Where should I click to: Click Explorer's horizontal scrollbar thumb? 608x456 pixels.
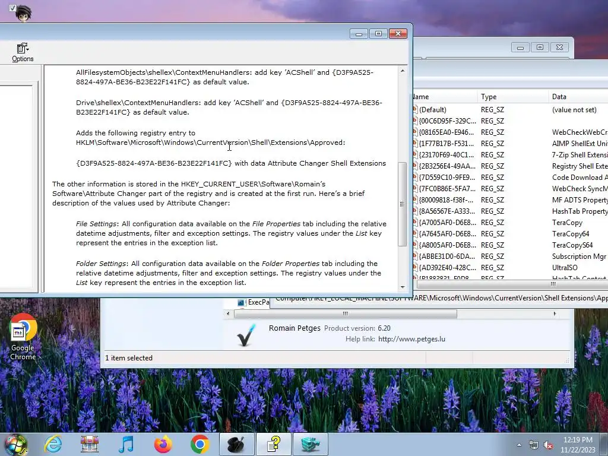pyautogui.click(x=346, y=313)
